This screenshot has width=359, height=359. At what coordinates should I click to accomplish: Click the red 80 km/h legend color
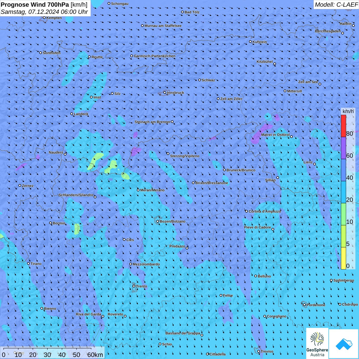[x=343, y=126]
